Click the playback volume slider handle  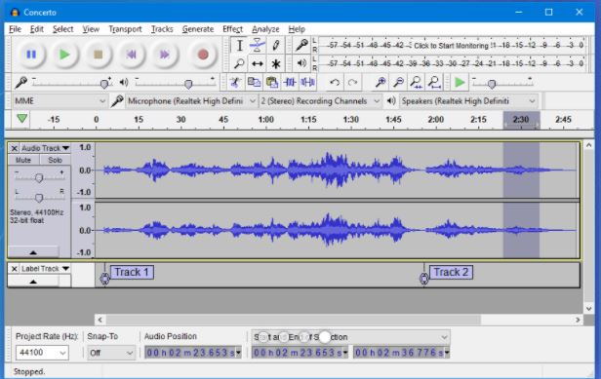(x=187, y=84)
